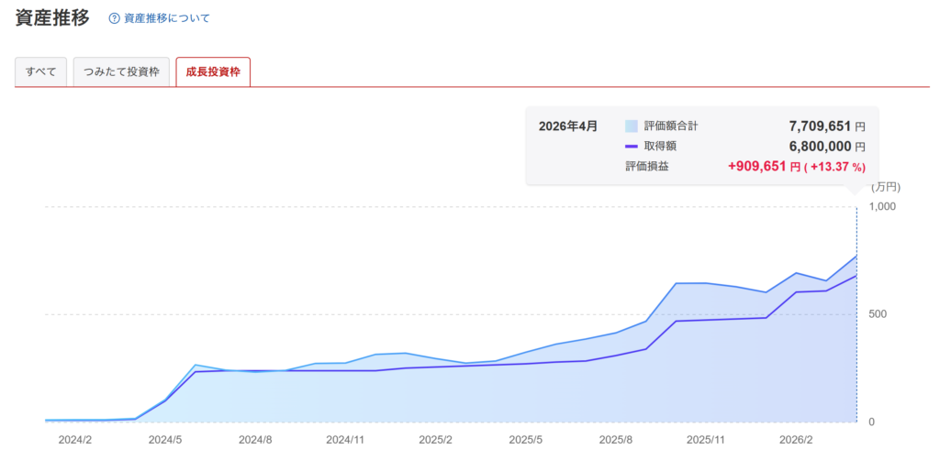The width and height of the screenshot is (940, 471).
Task: Click the 2025/2 x-axis label
Action: click(436, 440)
